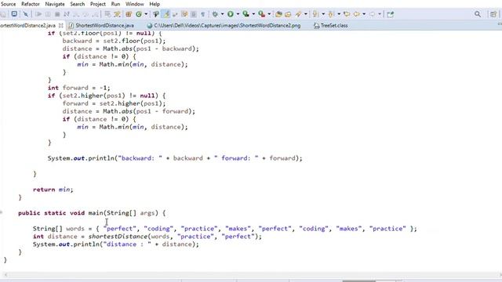Click the 'int distance = shortestDistance' line
Viewport: 502px width, 282px height.
[147, 237]
